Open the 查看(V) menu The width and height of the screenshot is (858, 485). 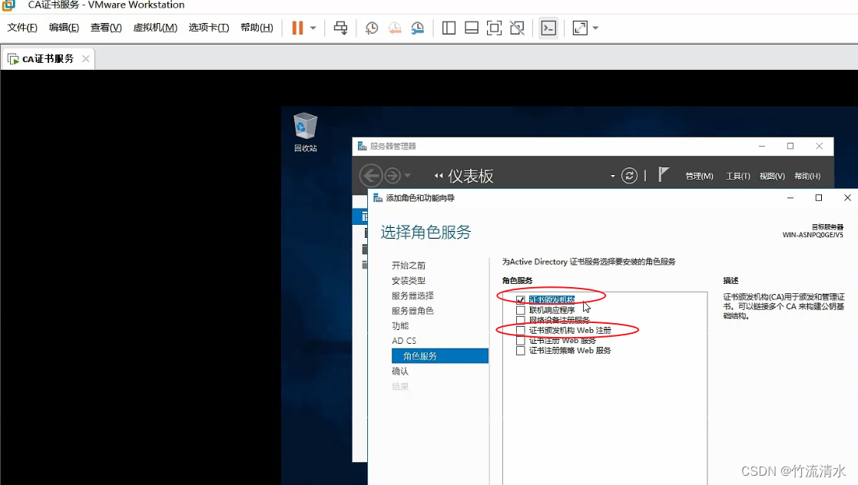(x=105, y=28)
